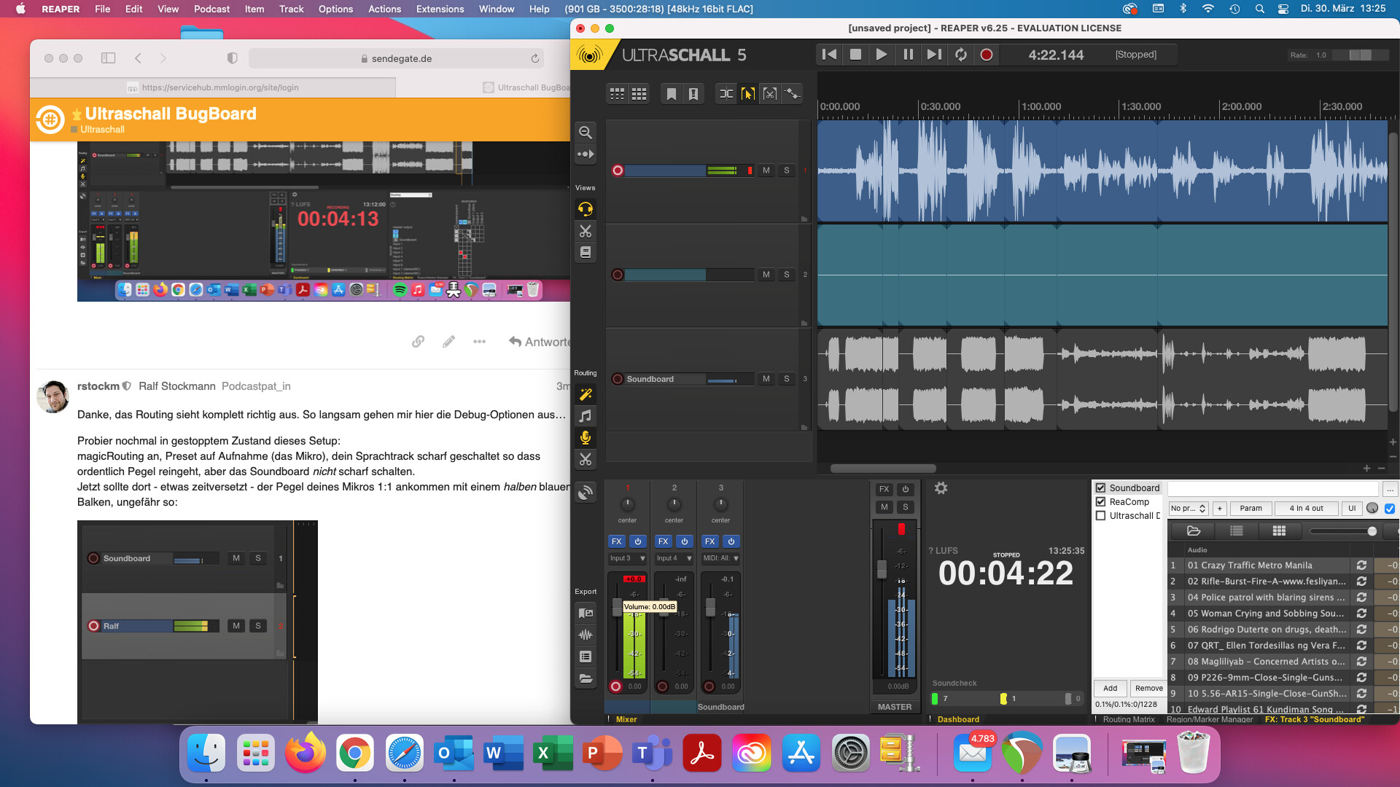
Task: Click Antworten reply link in browser
Action: (x=540, y=342)
